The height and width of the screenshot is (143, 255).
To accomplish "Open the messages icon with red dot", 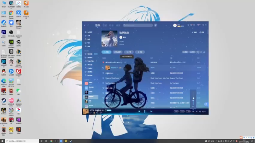I will pos(192,25).
